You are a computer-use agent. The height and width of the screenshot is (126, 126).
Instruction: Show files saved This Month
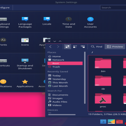coord(65,83)
